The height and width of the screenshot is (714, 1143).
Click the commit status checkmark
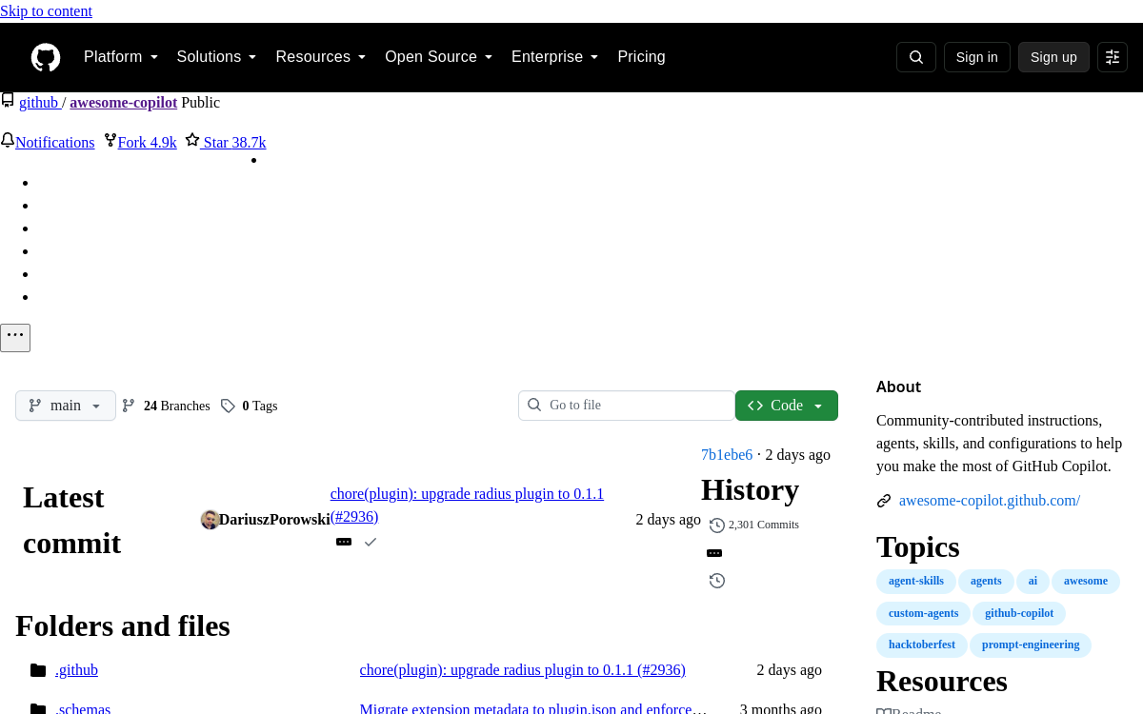pyautogui.click(x=371, y=542)
